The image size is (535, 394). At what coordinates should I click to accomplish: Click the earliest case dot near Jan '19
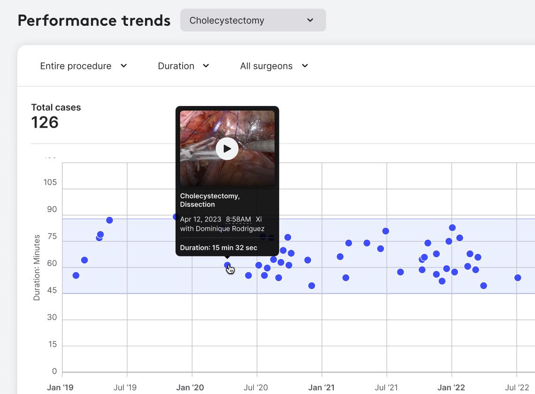[76, 276]
